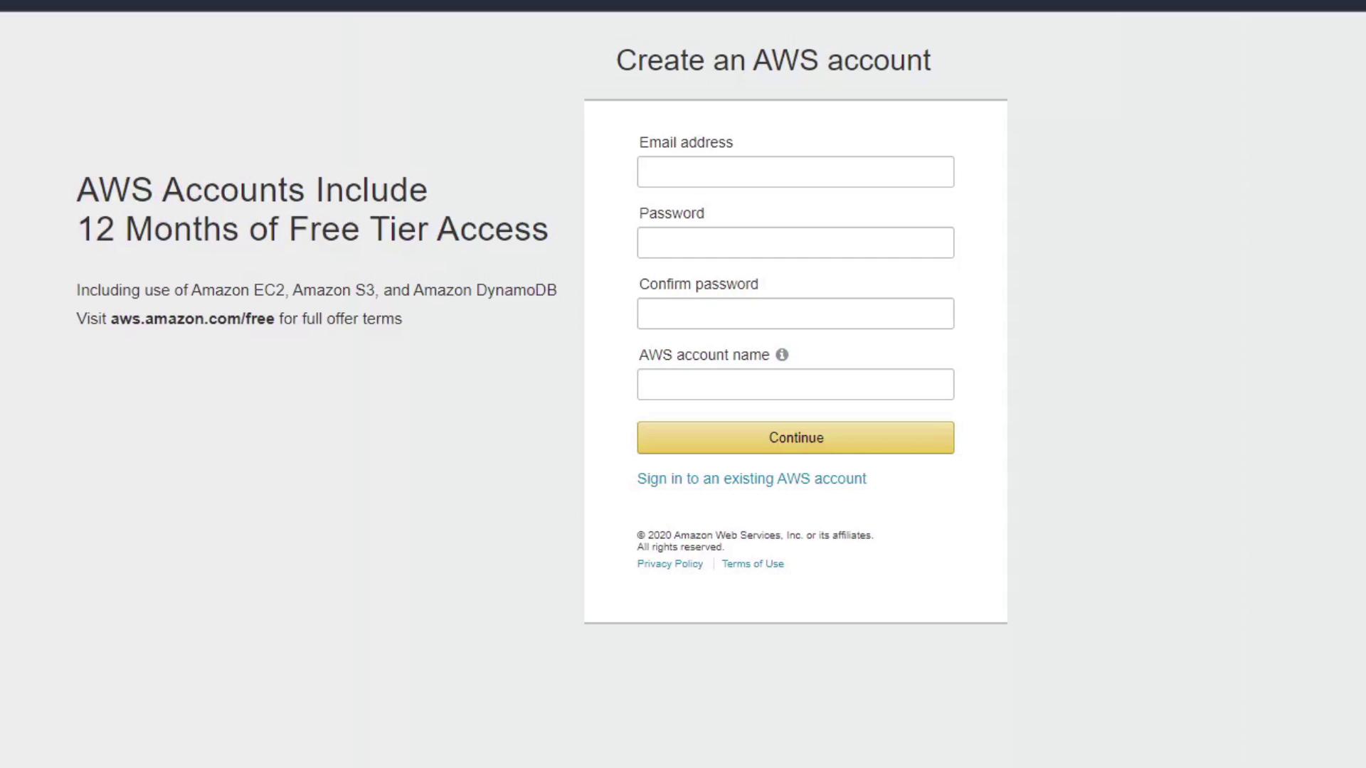The image size is (1366, 768).
Task: Click into the Password field
Action: point(795,243)
